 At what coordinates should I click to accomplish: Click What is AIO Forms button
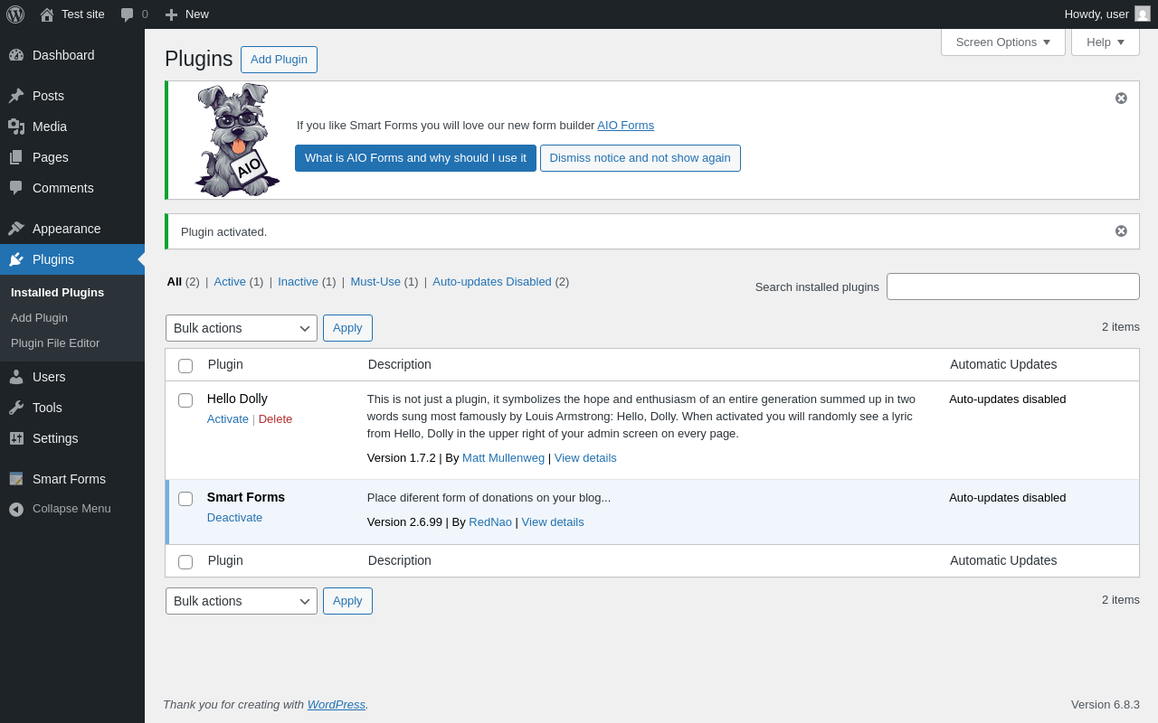[415, 158]
